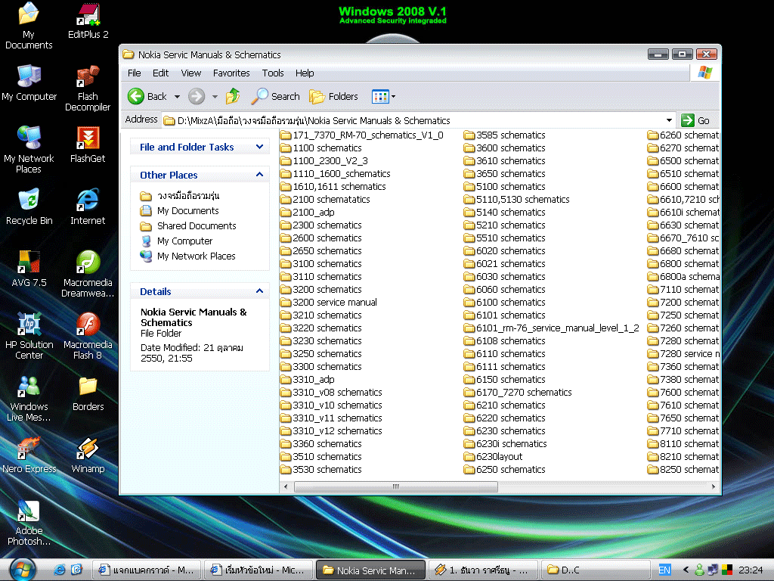Select the 6230layout folder
This screenshot has width=774, height=581.
point(493,456)
